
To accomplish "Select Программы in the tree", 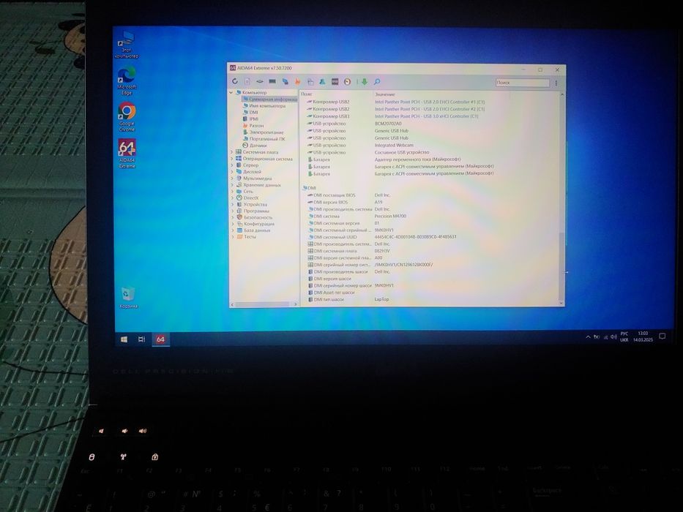I will coord(253,211).
